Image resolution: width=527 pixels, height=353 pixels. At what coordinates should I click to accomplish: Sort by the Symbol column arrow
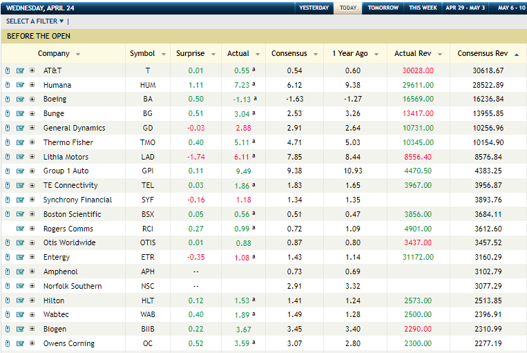click(x=164, y=54)
